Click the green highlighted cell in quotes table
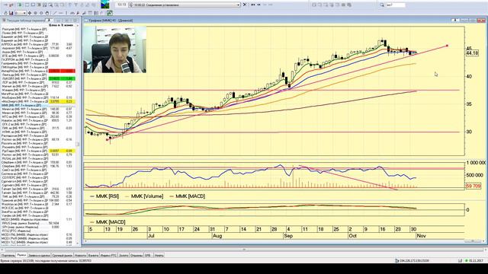 [62, 78]
